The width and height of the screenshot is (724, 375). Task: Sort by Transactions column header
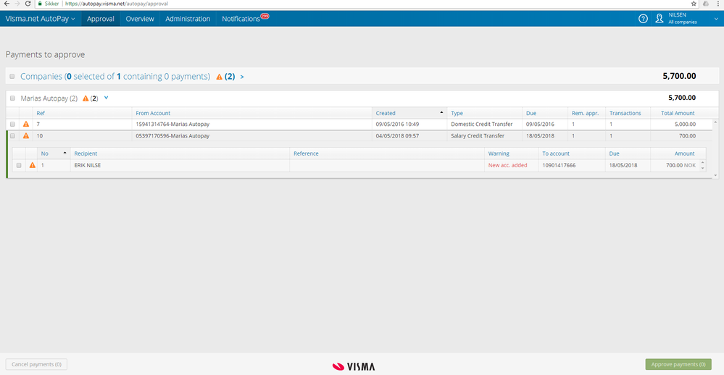(625, 113)
